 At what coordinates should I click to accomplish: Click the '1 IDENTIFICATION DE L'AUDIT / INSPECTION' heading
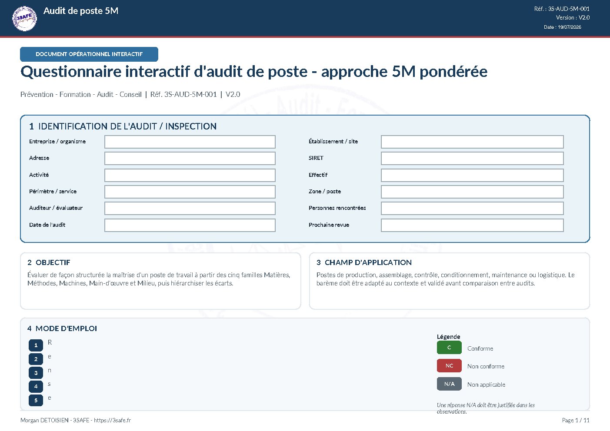click(123, 126)
